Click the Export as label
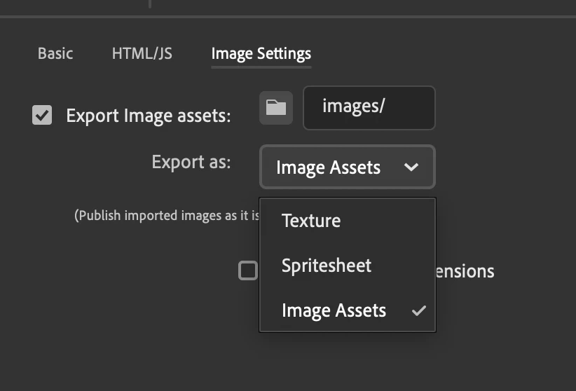Screen dimensions: 576x391 191,162
